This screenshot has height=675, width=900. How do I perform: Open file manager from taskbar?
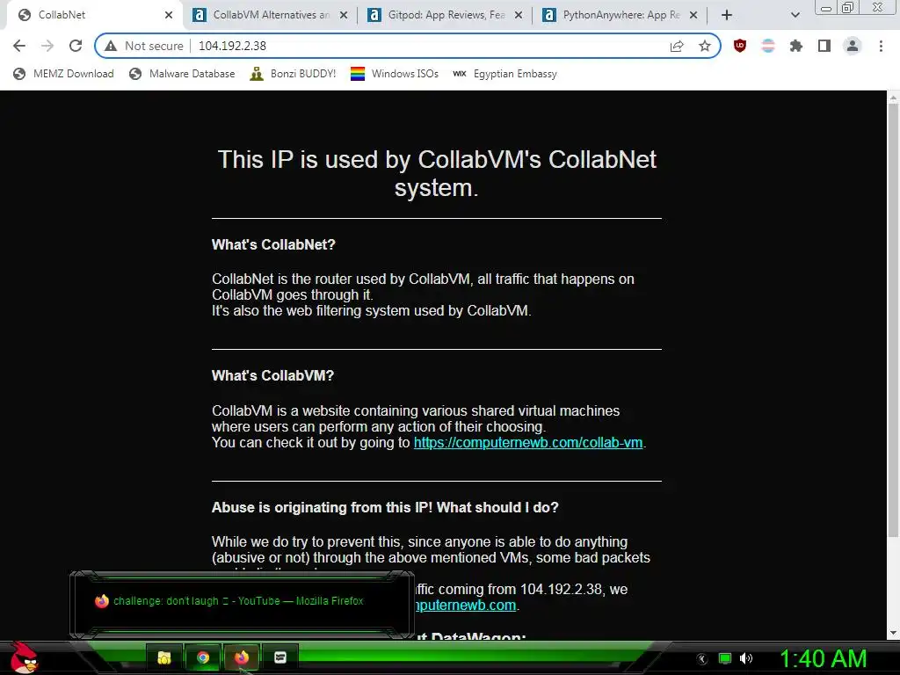164,657
